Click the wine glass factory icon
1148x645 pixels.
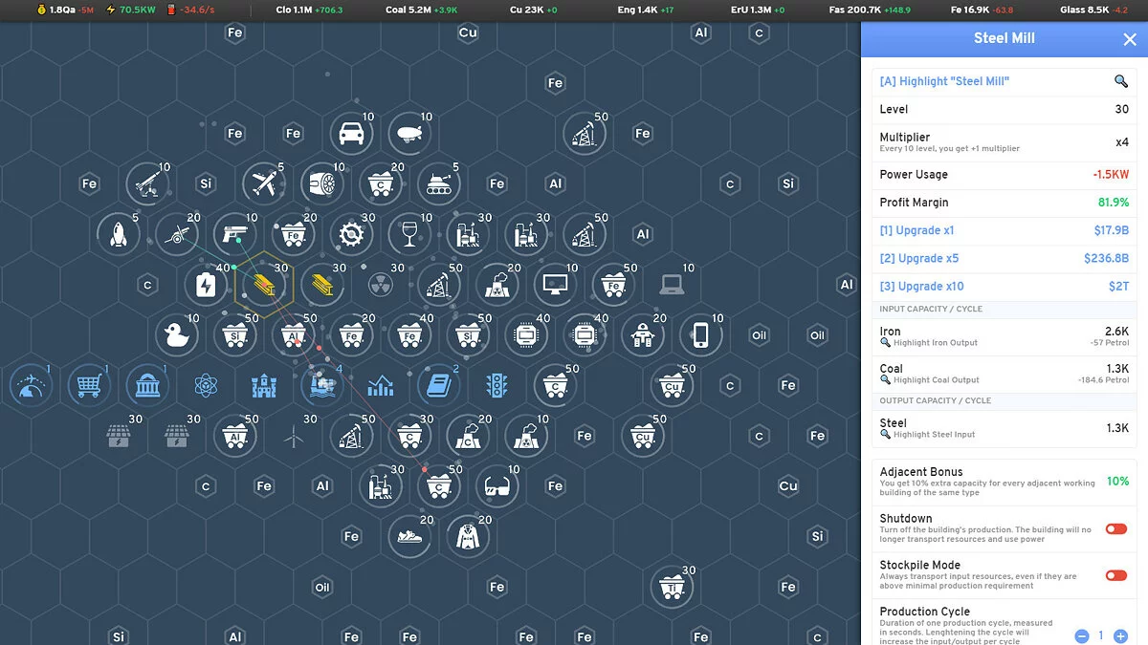(x=409, y=234)
